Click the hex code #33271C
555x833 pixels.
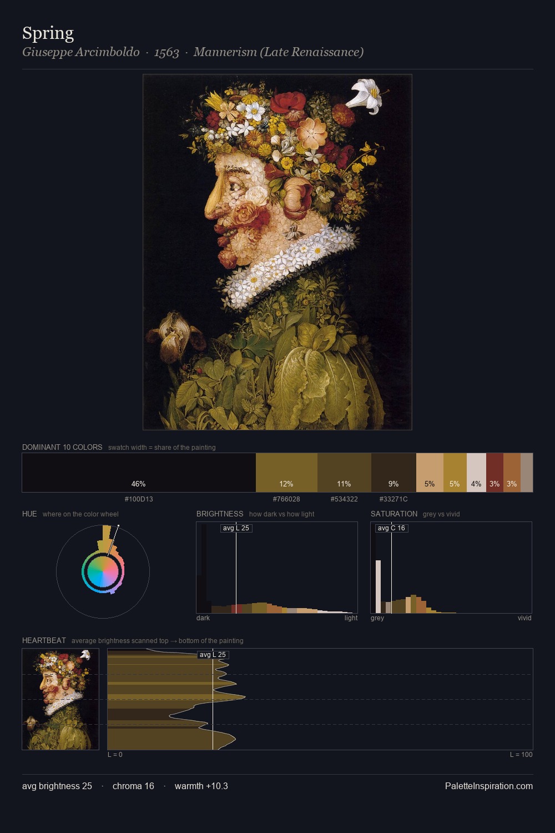(393, 499)
